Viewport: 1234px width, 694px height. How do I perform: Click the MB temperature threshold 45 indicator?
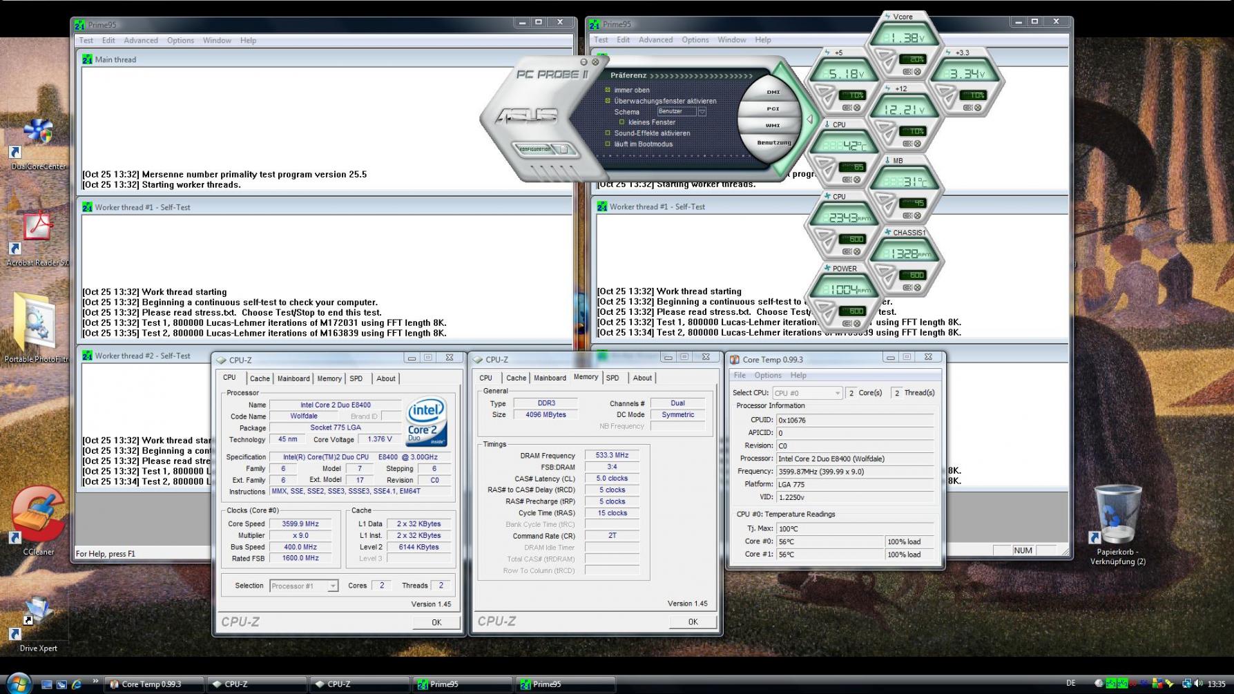912,203
